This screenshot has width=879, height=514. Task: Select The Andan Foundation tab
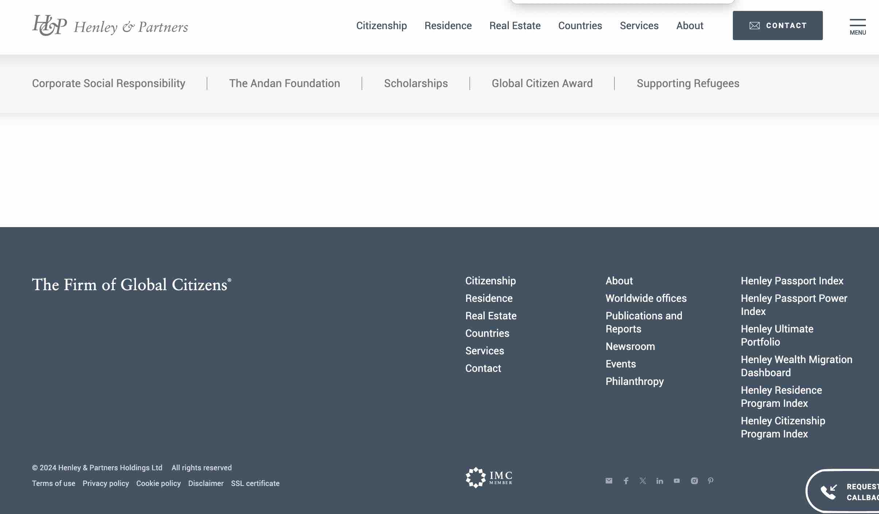(x=285, y=83)
